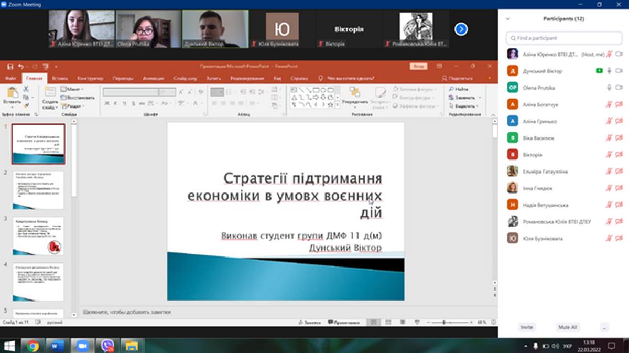Expand the Layout (Макет) dropdown
The width and height of the screenshot is (629, 353).
(x=73, y=89)
